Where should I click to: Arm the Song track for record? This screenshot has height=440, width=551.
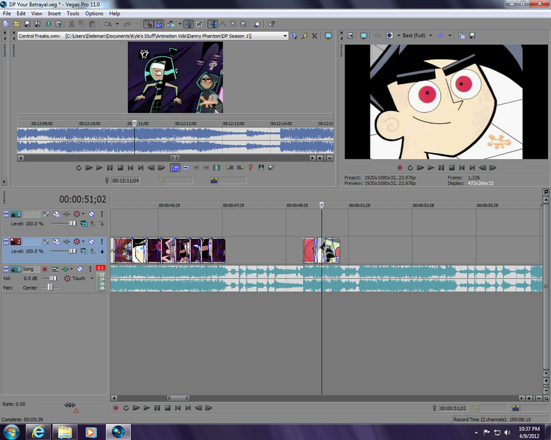click(x=45, y=269)
